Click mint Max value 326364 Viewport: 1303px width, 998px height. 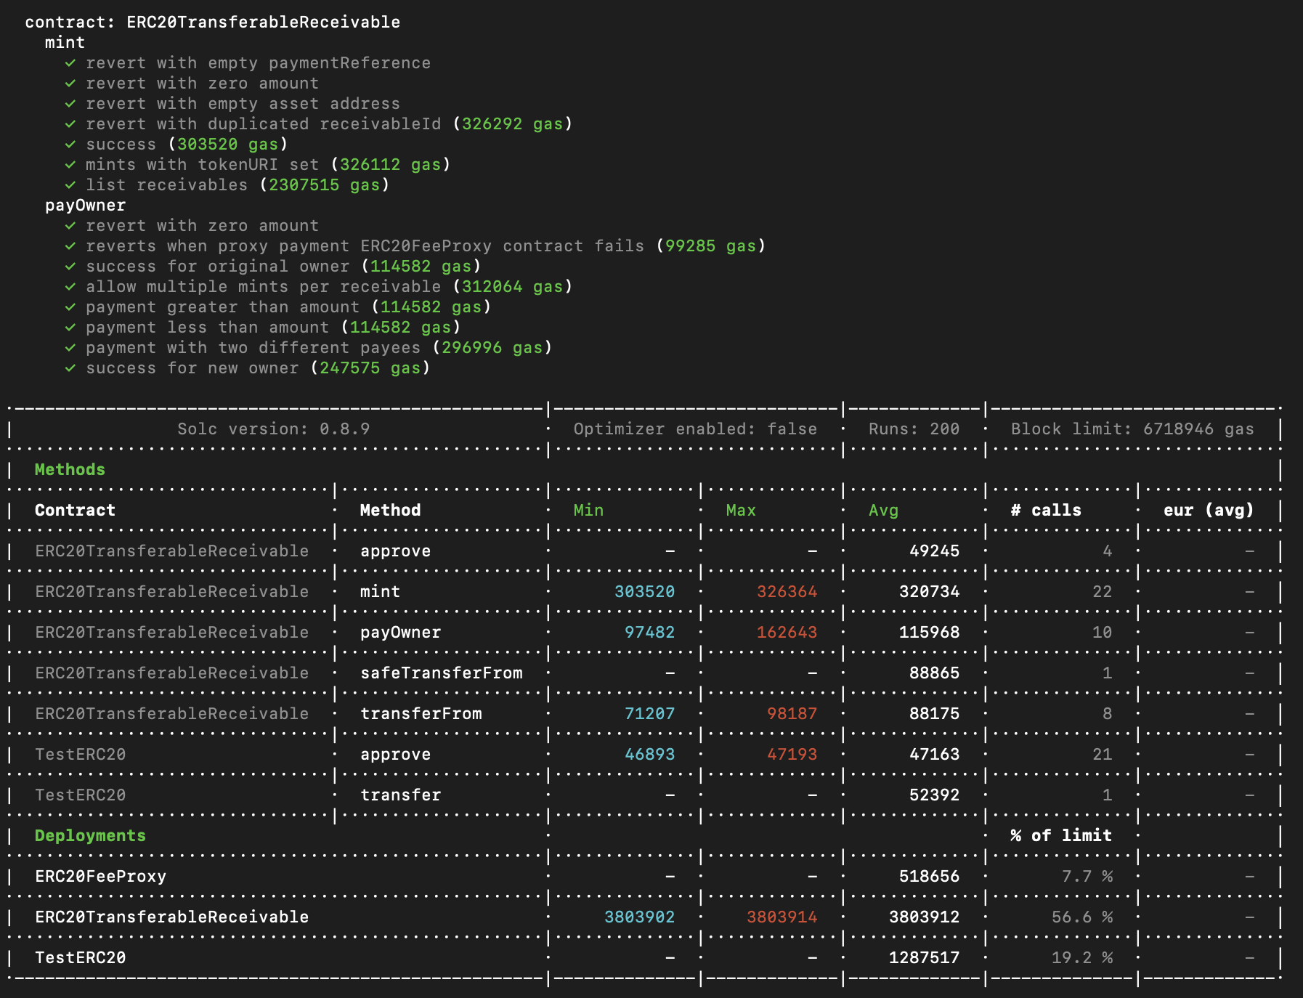click(787, 592)
